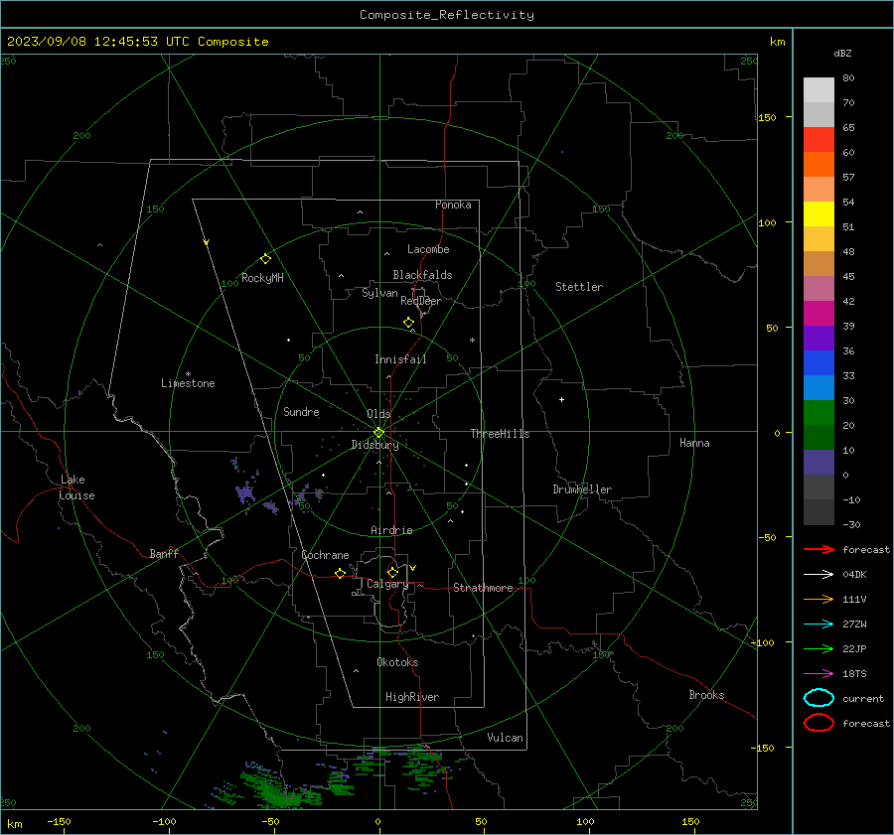Click the asterisk marker above Limestone
894x835 pixels.
click(188, 374)
